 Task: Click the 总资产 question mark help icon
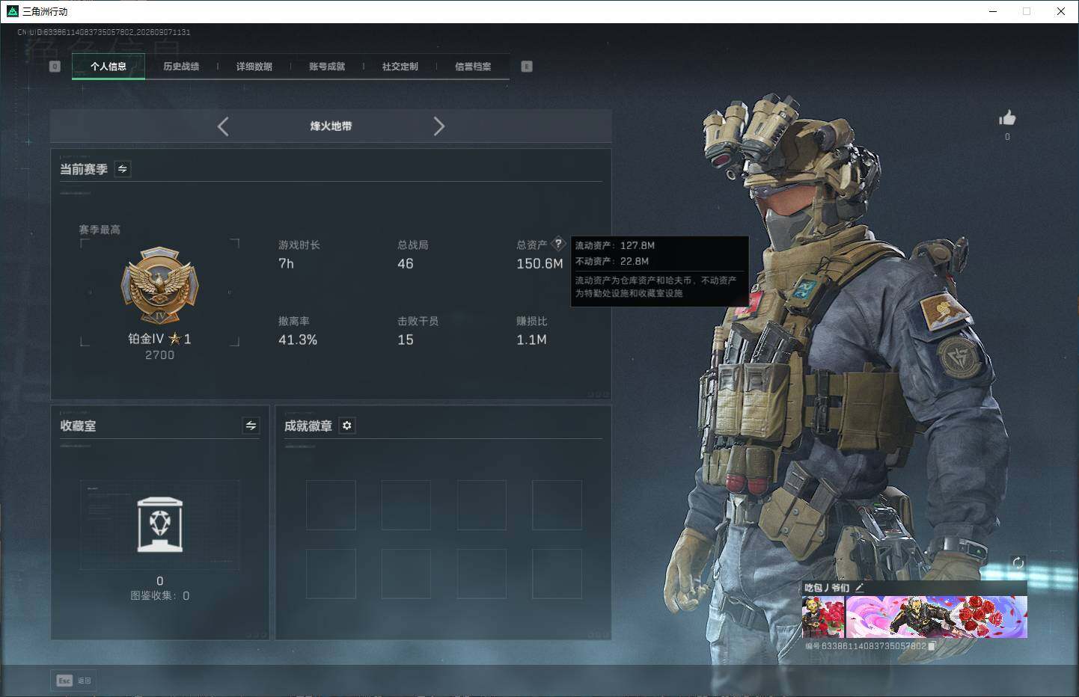pyautogui.click(x=558, y=244)
